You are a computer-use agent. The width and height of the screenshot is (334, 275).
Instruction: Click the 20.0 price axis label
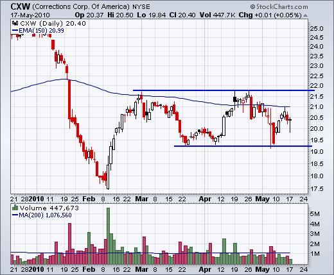[317, 128]
